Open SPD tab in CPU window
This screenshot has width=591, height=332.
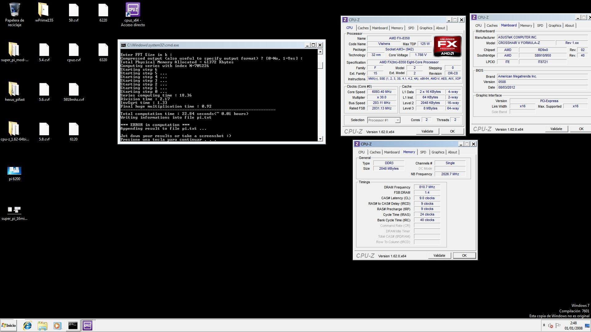tap(411, 28)
